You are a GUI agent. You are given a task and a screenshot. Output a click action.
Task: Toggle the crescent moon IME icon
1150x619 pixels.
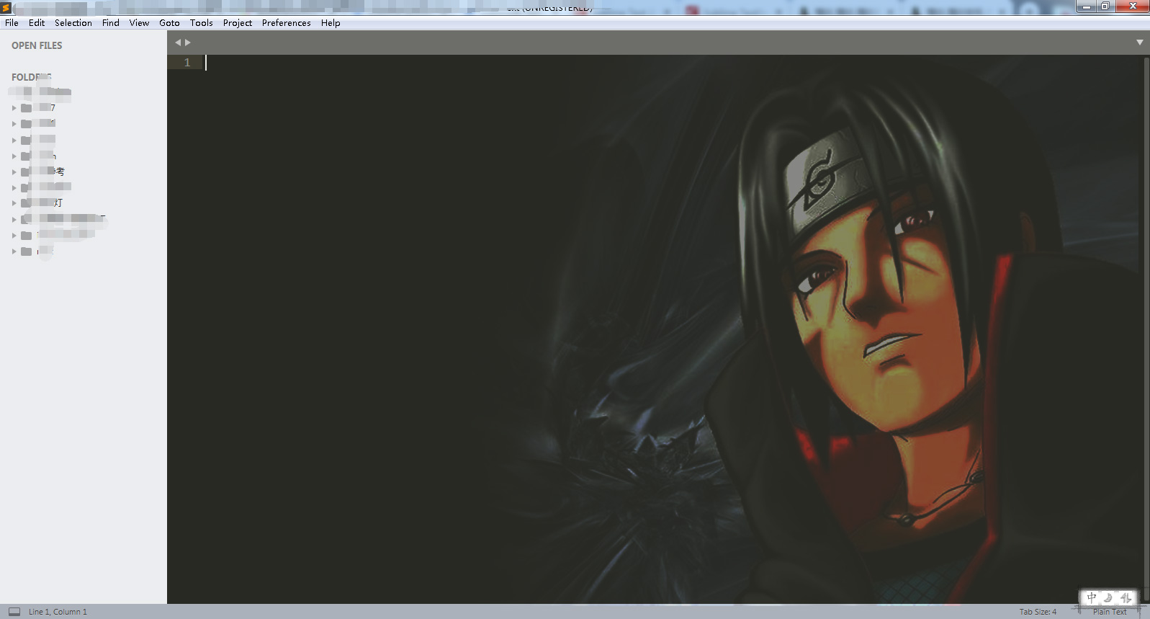point(1108,597)
